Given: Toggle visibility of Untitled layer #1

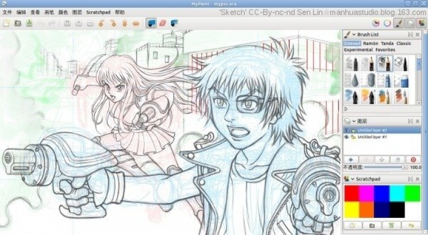Looking at the screenshot, I should pyautogui.click(x=346, y=137).
